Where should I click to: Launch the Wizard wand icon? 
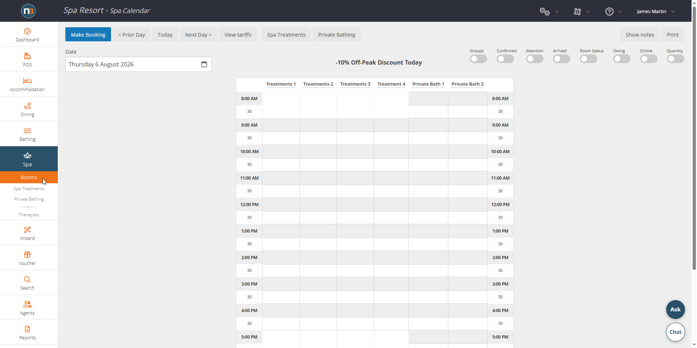coord(27,230)
